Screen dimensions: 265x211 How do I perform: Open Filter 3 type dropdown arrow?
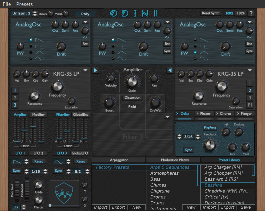168,117
